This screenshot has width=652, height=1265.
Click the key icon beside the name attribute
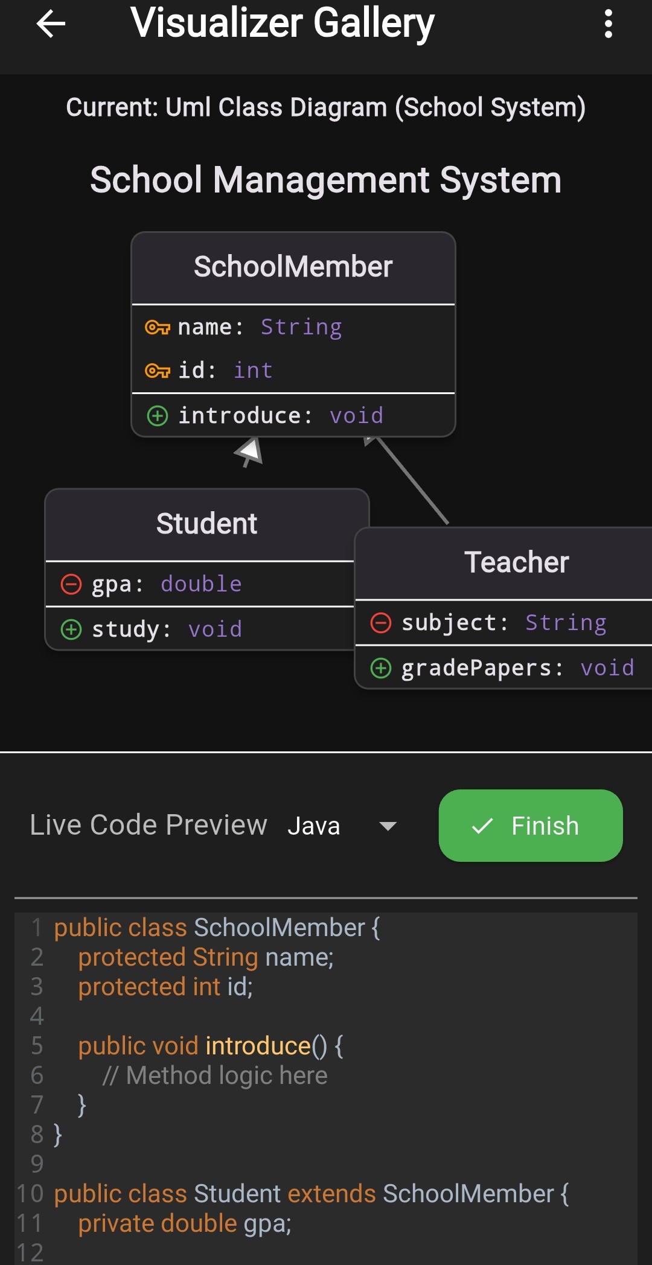[x=158, y=326]
